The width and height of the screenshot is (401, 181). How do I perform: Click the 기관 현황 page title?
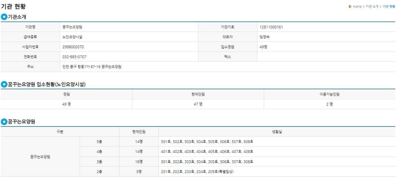coord(13,6)
